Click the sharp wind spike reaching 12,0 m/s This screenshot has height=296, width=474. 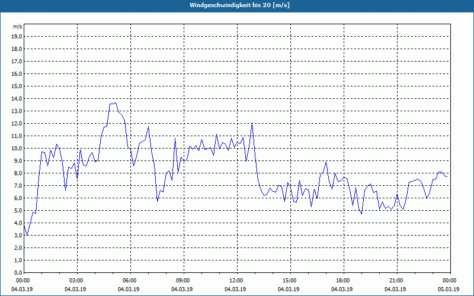click(252, 124)
